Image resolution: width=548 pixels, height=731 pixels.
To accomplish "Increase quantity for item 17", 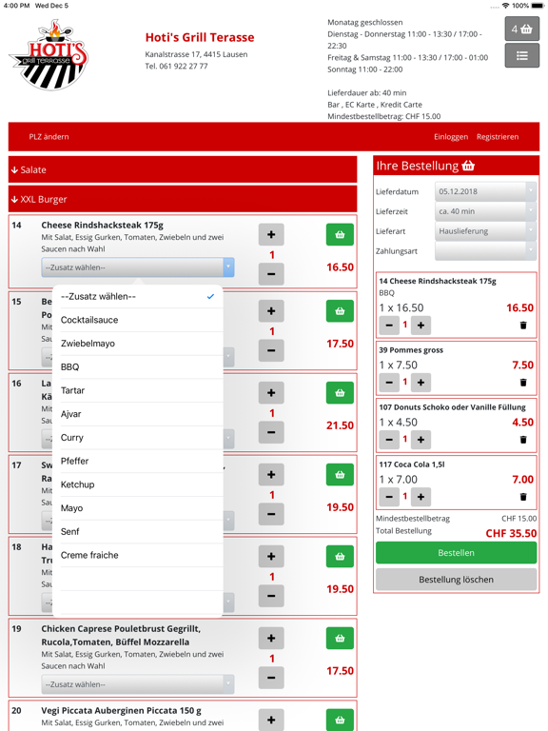I will (271, 475).
